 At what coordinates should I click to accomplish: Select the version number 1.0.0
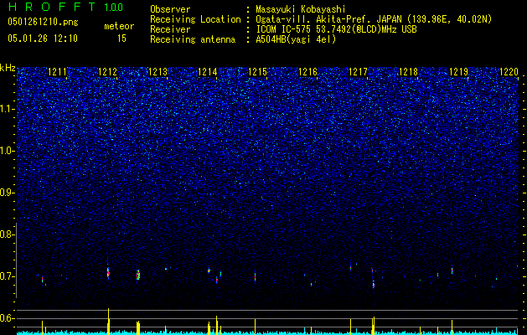(114, 7)
